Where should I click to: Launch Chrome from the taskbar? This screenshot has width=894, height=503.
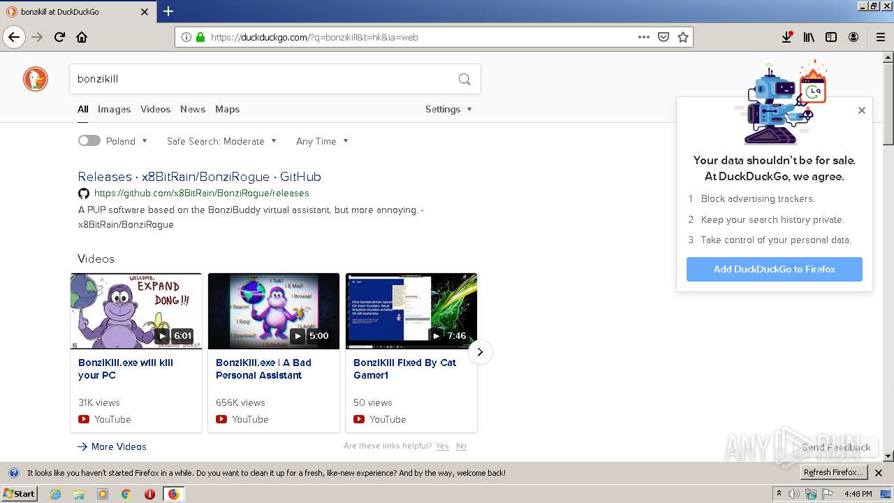point(126,494)
